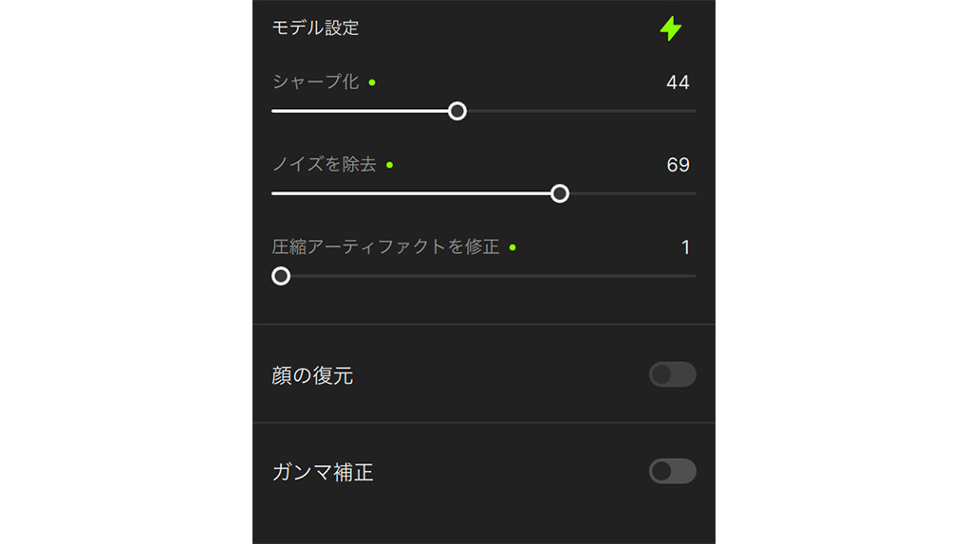Select the compression artifact value field showing 1

coord(685,247)
